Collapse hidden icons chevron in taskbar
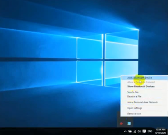Screen dimensions: 168x135 pyautogui.click(x=125, y=131)
